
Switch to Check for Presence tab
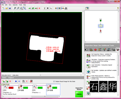104,50
